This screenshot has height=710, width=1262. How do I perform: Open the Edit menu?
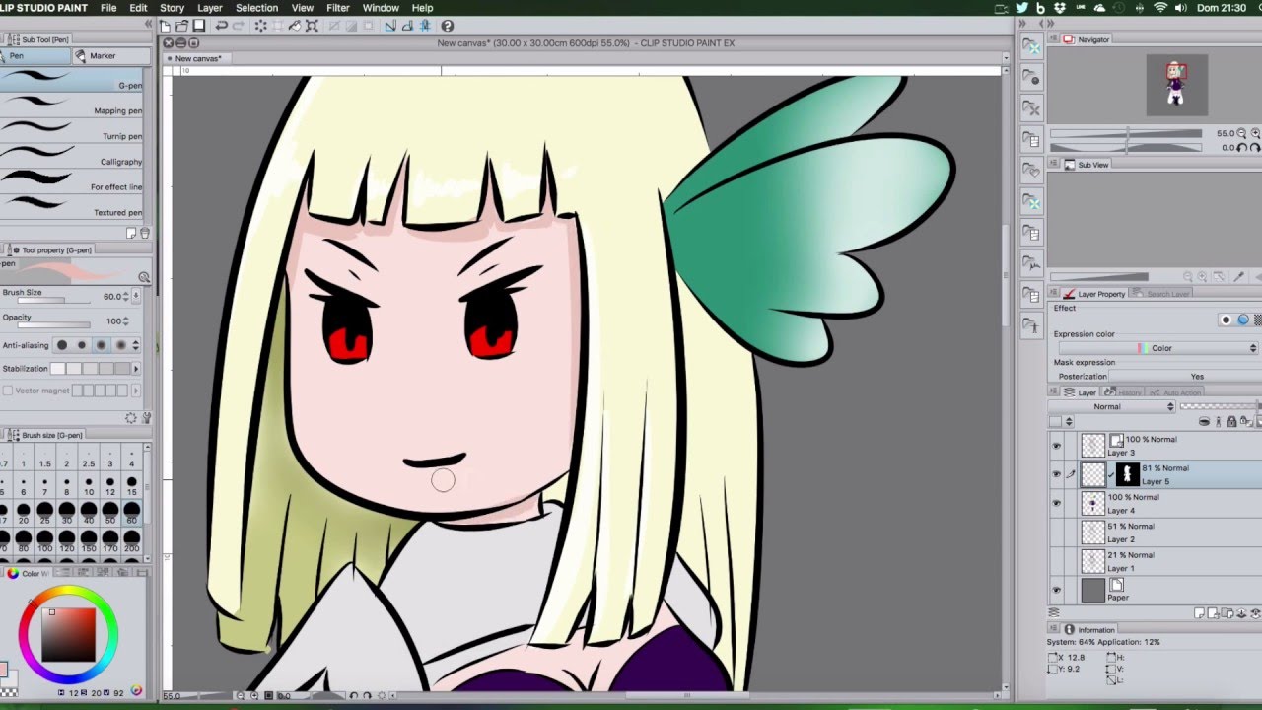tap(138, 8)
